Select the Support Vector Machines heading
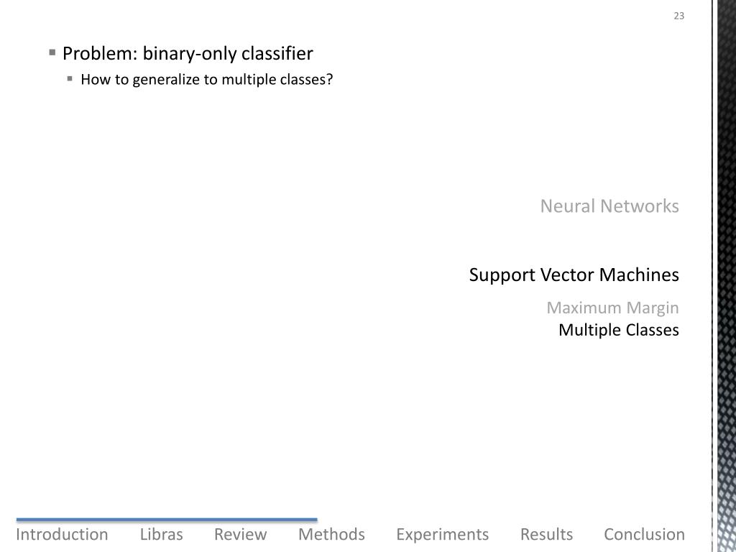736x552 pixels. pyautogui.click(x=574, y=275)
